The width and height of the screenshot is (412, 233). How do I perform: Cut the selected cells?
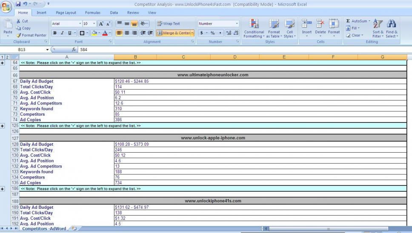(x=22, y=21)
